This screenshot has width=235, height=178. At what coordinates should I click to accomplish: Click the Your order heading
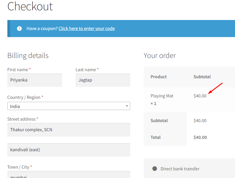click(160, 56)
